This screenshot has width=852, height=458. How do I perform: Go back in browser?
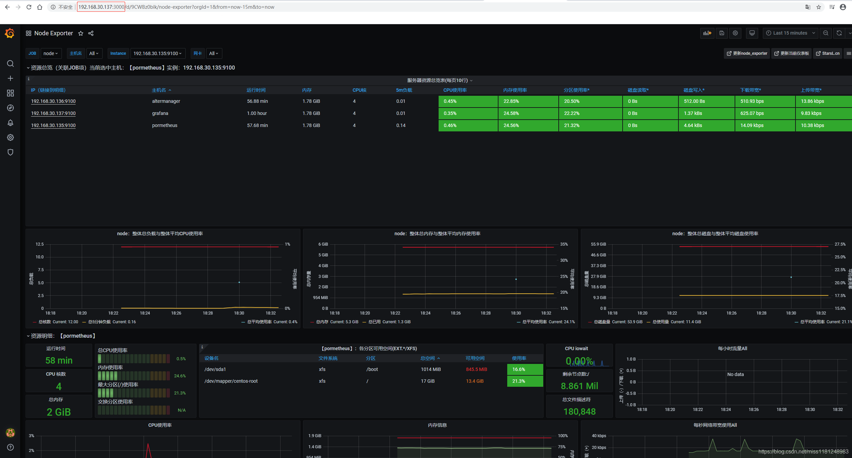pyautogui.click(x=7, y=7)
